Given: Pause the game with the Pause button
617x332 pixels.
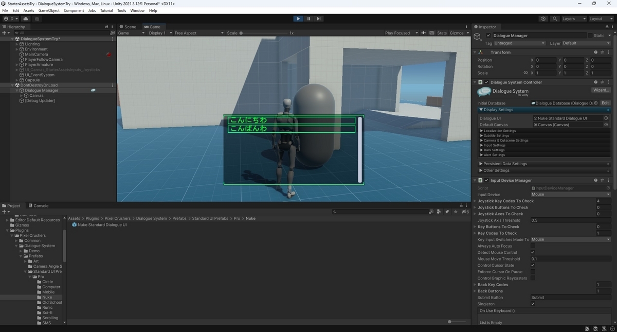Looking at the screenshot, I should [x=308, y=19].
